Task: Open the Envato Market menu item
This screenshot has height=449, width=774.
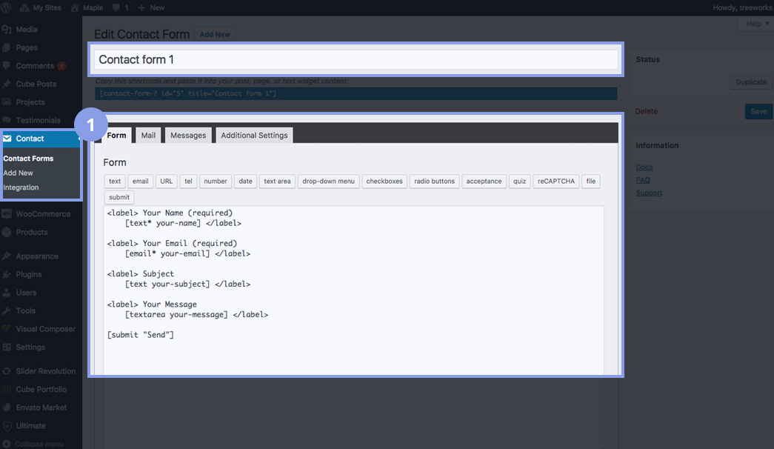Action: [41, 408]
